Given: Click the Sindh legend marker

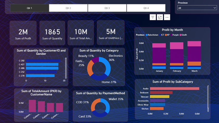Looking at the screenshot, I should [181, 35].
